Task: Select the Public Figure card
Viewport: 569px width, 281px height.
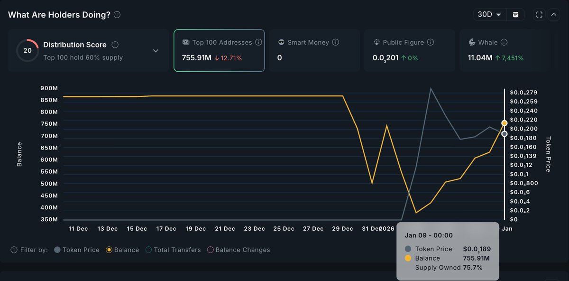Action: [409, 50]
